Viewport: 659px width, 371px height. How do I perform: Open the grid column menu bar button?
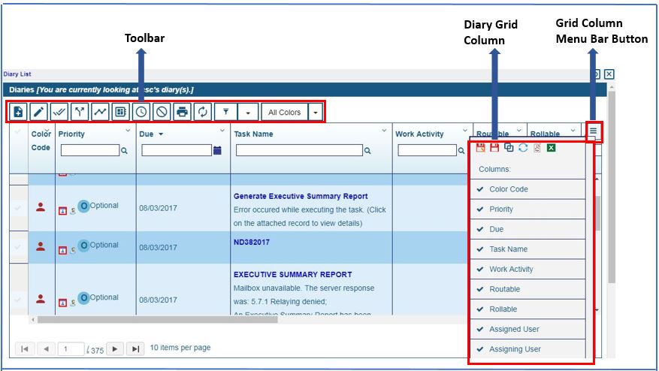(x=593, y=132)
